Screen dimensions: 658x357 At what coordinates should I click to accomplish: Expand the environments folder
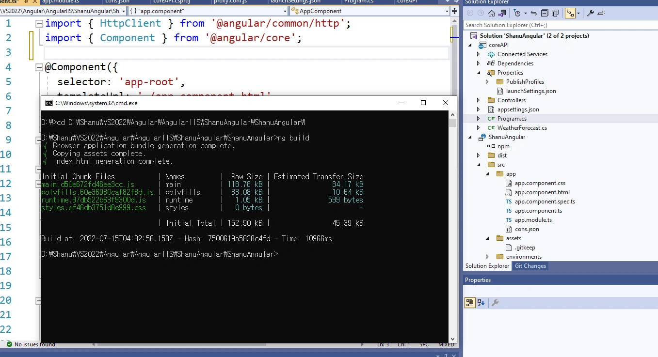tap(487, 257)
